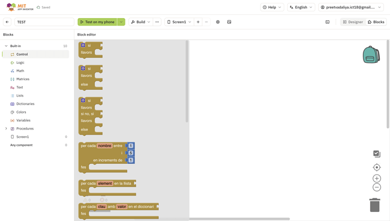
Task: Switch to the Blocks view
Action: 376,22
